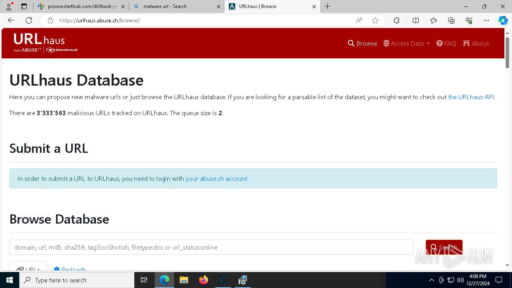Open taskbar clock showing 4:08 PM
The image size is (512, 288).
click(x=477, y=280)
